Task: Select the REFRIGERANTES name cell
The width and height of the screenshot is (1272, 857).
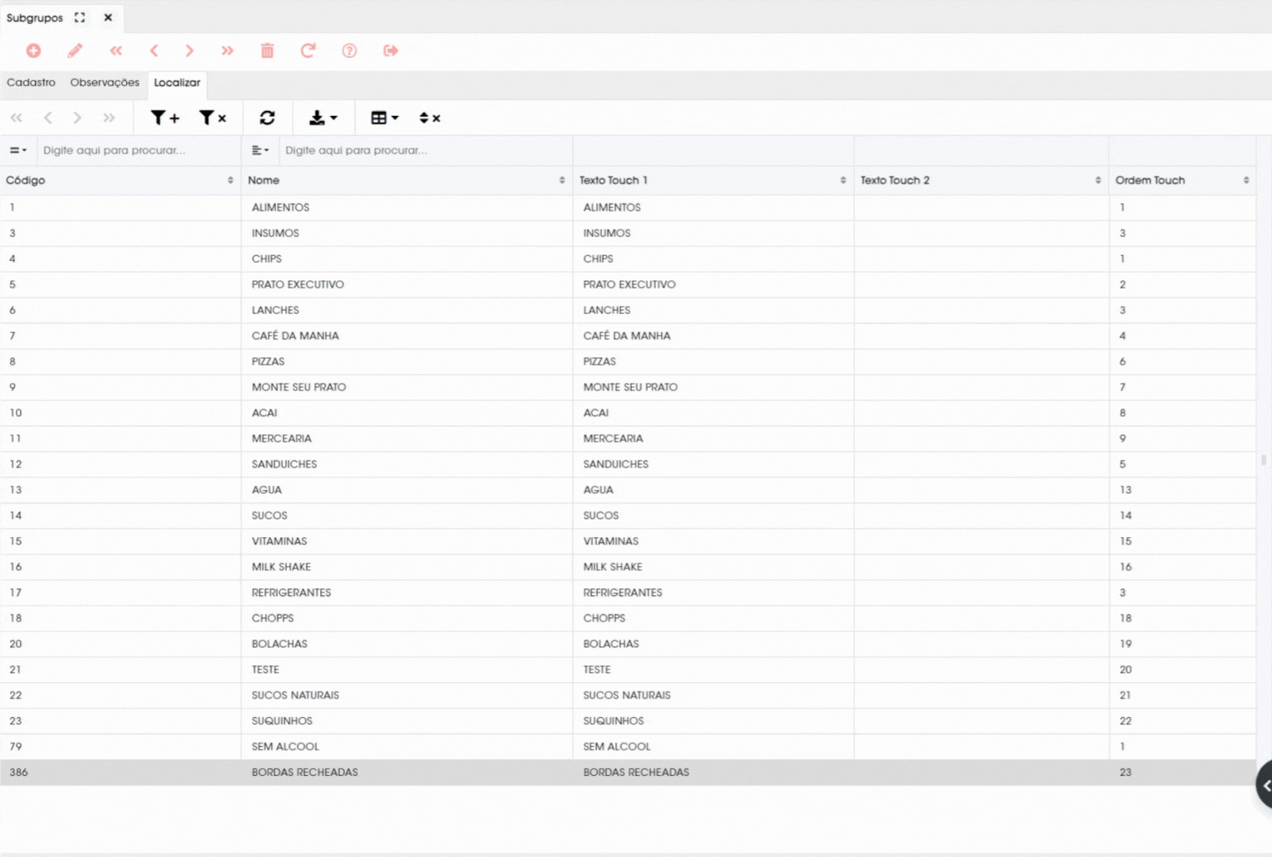Action: (406, 593)
